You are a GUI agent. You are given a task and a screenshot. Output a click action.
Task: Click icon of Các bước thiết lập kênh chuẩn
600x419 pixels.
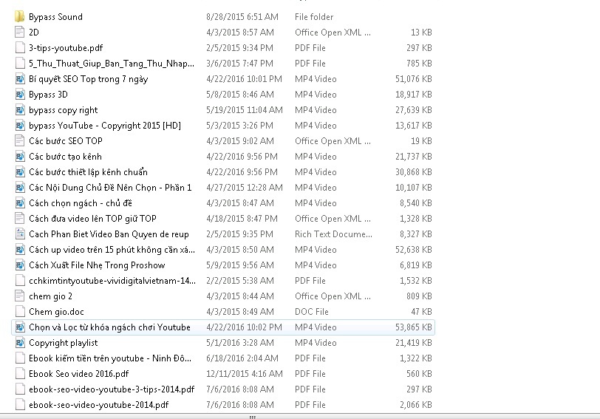point(19,171)
